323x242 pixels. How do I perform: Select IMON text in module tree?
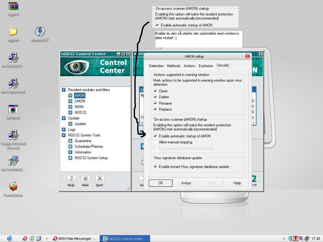click(x=79, y=107)
